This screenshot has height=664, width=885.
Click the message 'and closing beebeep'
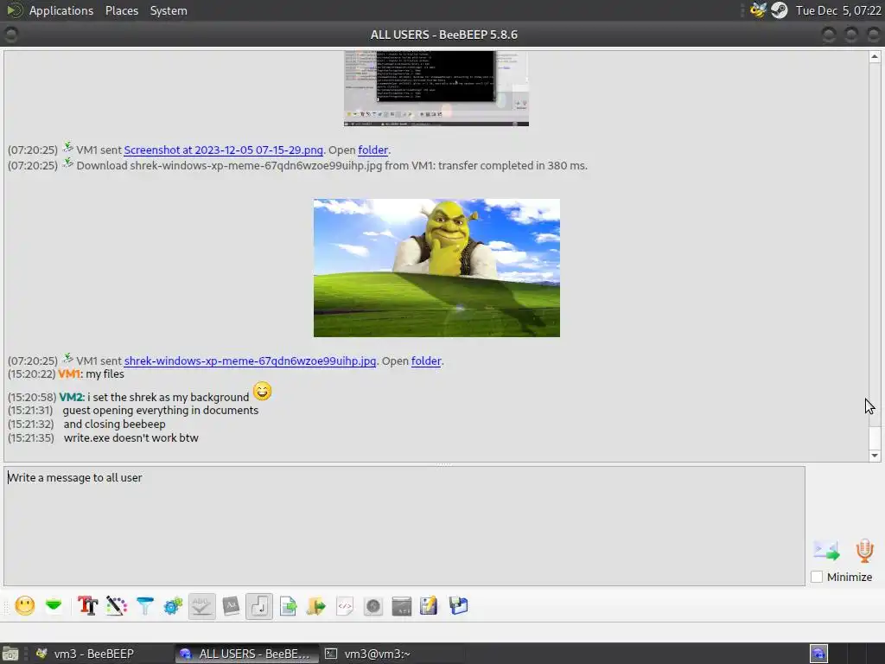tap(115, 424)
